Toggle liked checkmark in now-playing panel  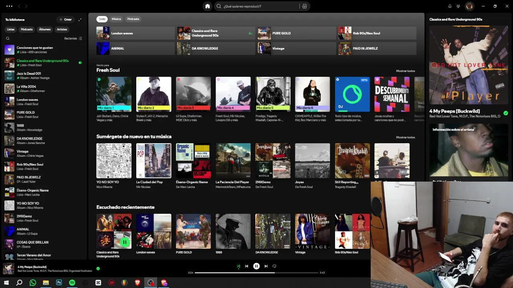tap(506, 113)
